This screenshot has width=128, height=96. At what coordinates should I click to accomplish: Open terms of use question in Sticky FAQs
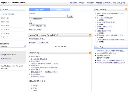(x=104, y=56)
